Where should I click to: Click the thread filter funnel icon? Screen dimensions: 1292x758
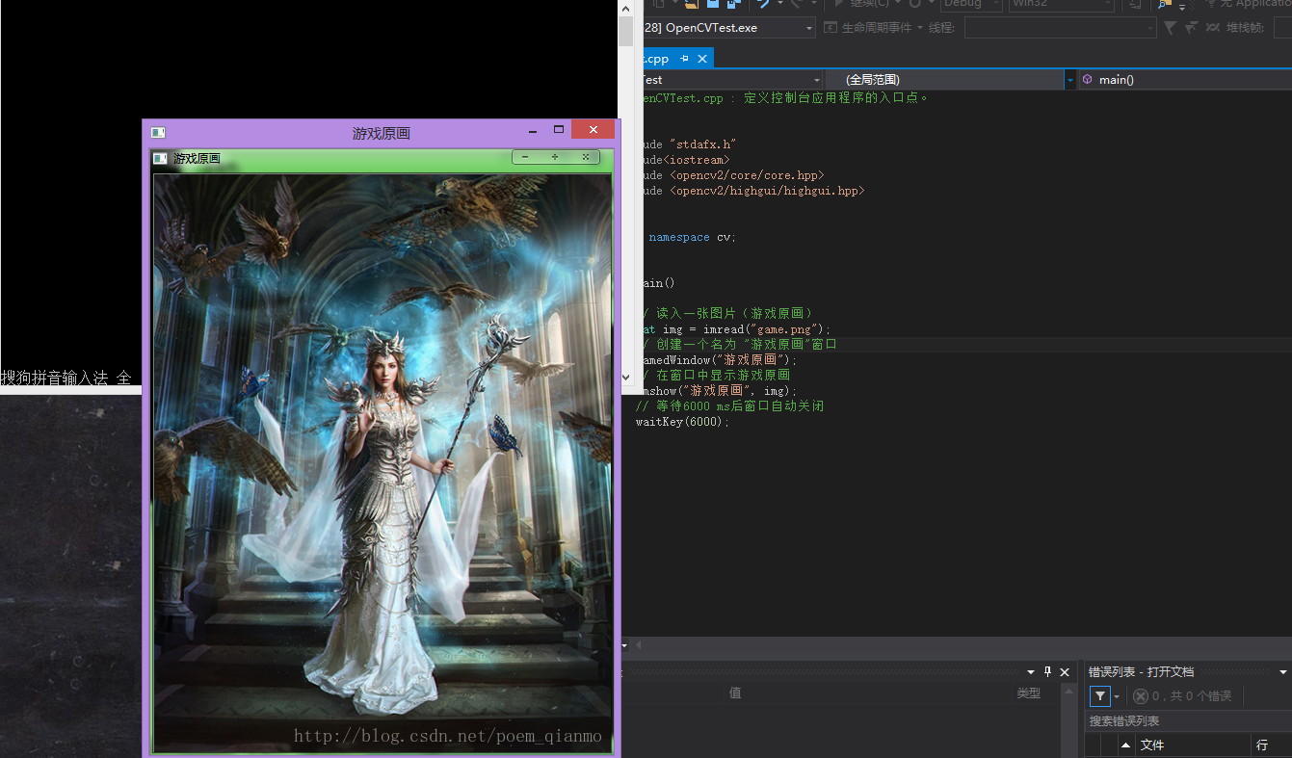click(x=1170, y=28)
